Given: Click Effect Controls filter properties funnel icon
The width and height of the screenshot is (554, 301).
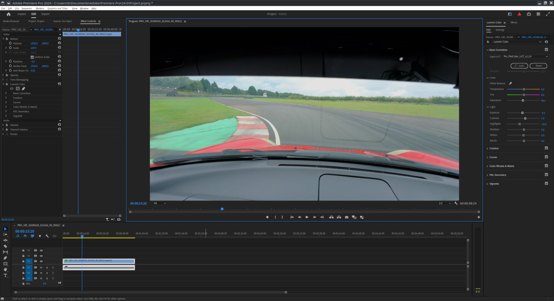Looking at the screenshot, I should pos(107,219).
